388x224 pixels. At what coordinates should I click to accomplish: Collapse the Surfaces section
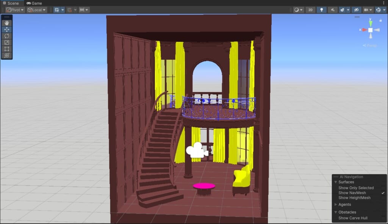(336, 182)
